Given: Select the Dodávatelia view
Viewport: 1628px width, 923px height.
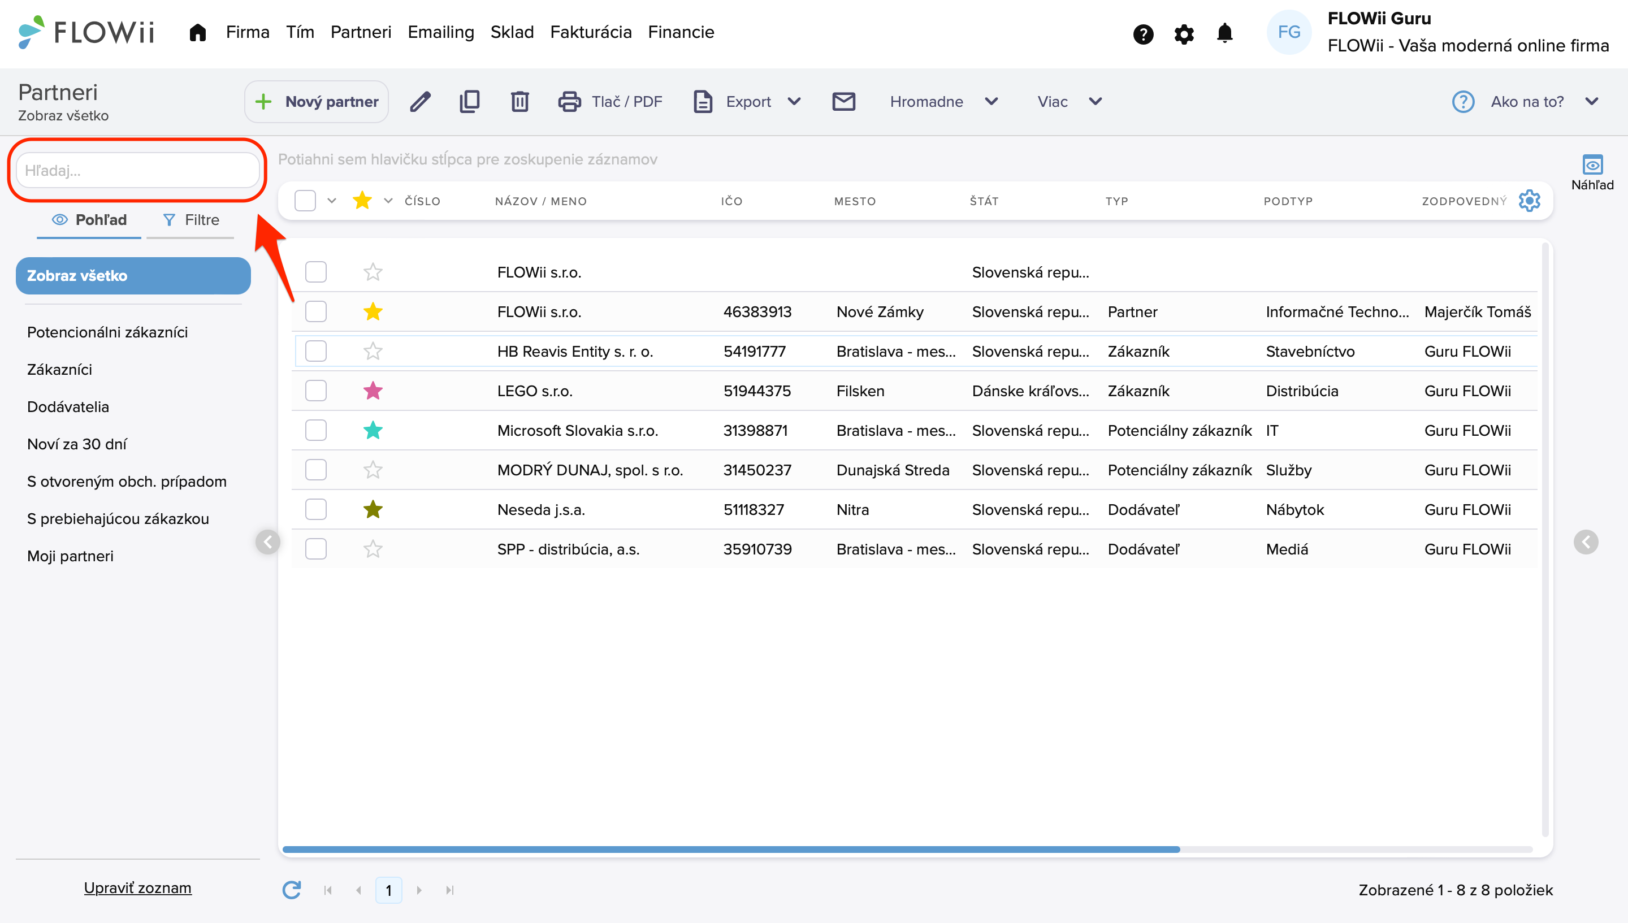Looking at the screenshot, I should (x=68, y=407).
